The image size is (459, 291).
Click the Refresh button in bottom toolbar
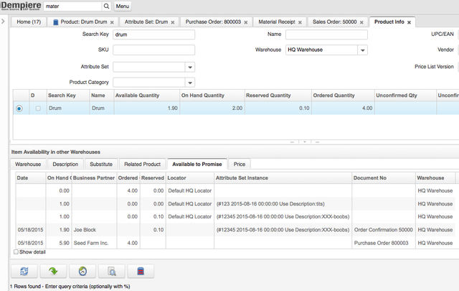pyautogui.click(x=25, y=272)
